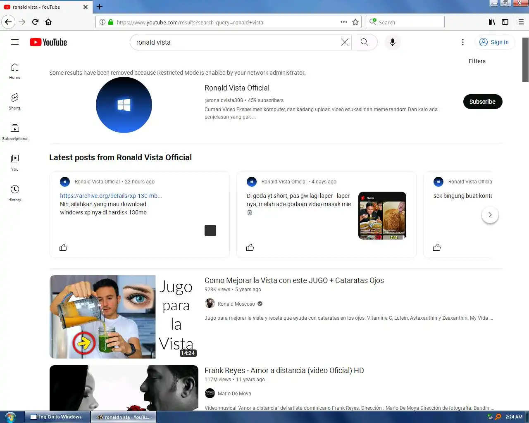Screen dimensions: 529x423
Task: Like the 22 hours ago post
Action: click(63, 247)
